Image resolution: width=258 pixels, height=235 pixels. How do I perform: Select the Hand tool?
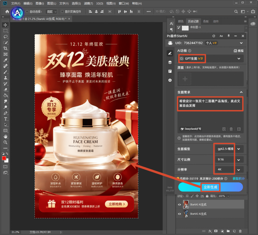(6, 137)
